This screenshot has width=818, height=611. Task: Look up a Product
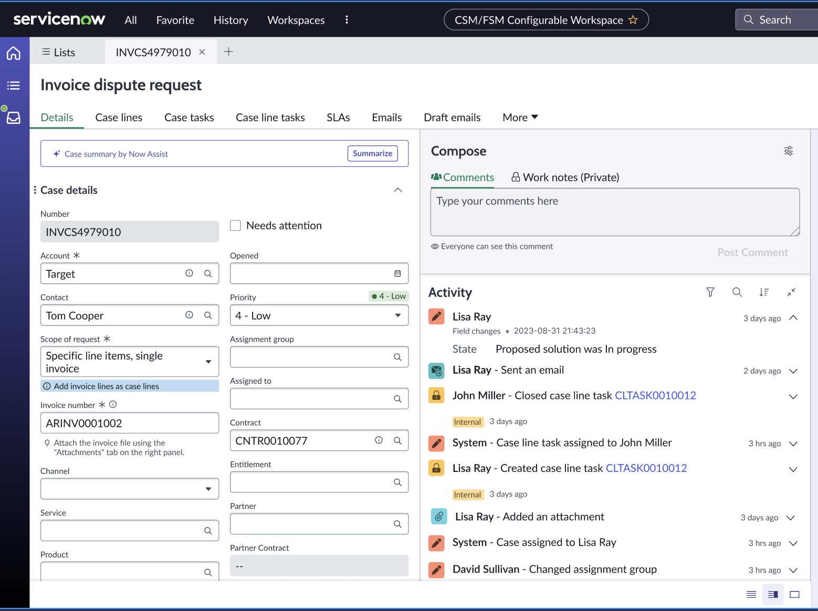click(x=208, y=572)
